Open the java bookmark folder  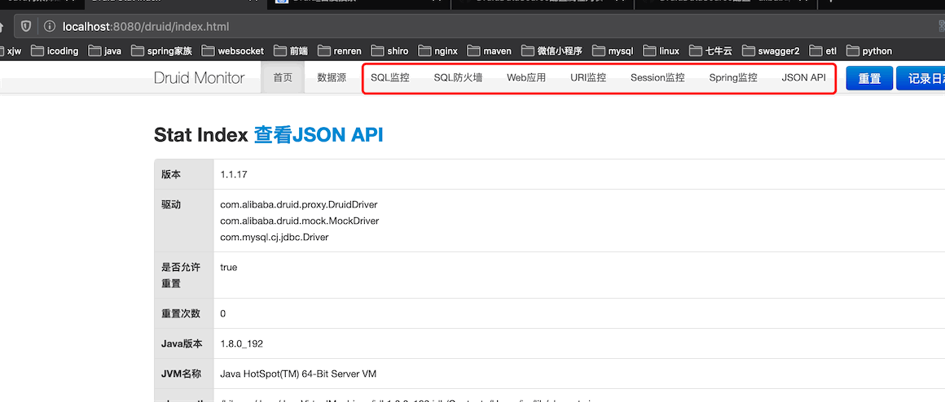[105, 51]
